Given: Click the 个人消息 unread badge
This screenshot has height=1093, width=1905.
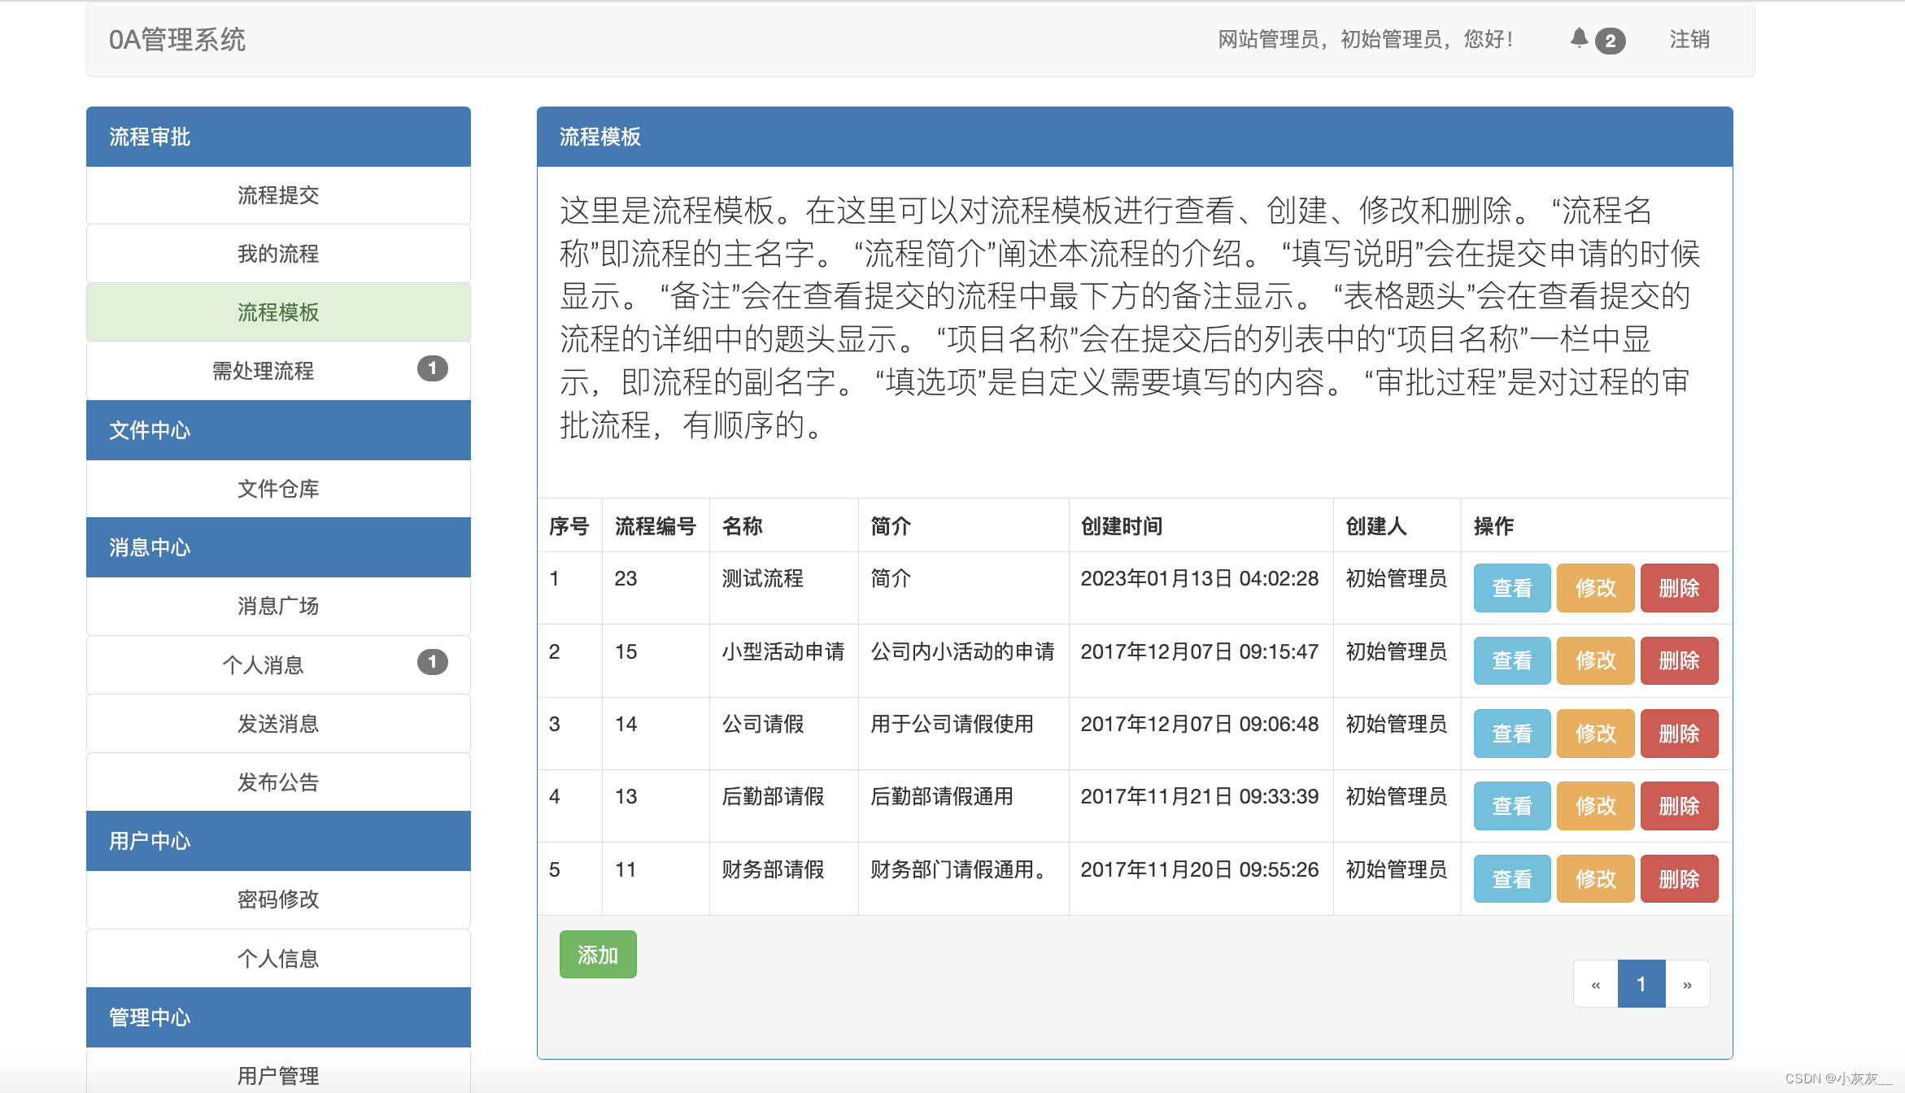Looking at the screenshot, I should pos(433,661).
